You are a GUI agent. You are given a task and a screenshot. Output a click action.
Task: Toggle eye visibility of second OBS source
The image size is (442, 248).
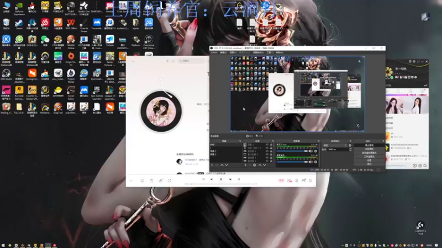coord(267,148)
